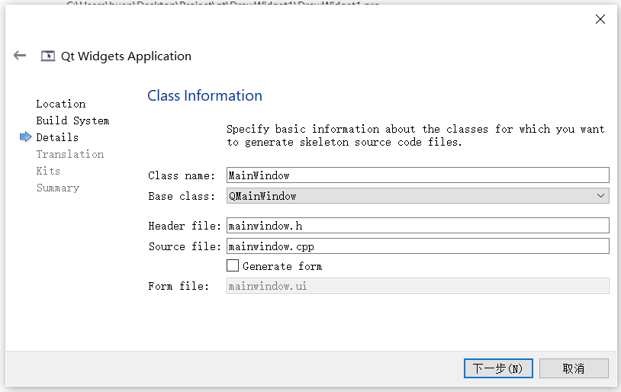
Task: Click the Class name input field
Action: 417,175
